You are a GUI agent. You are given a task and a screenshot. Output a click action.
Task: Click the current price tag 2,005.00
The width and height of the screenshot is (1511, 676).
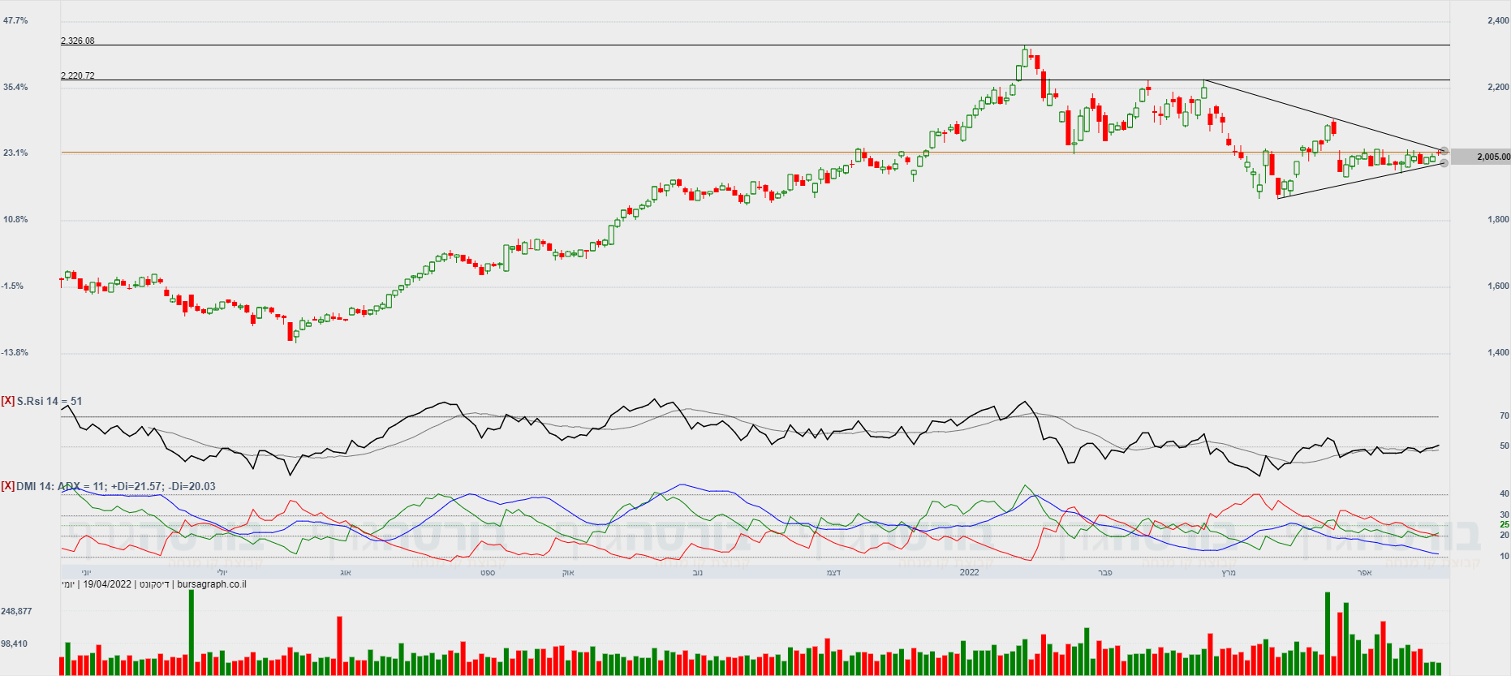pyautogui.click(x=1483, y=157)
